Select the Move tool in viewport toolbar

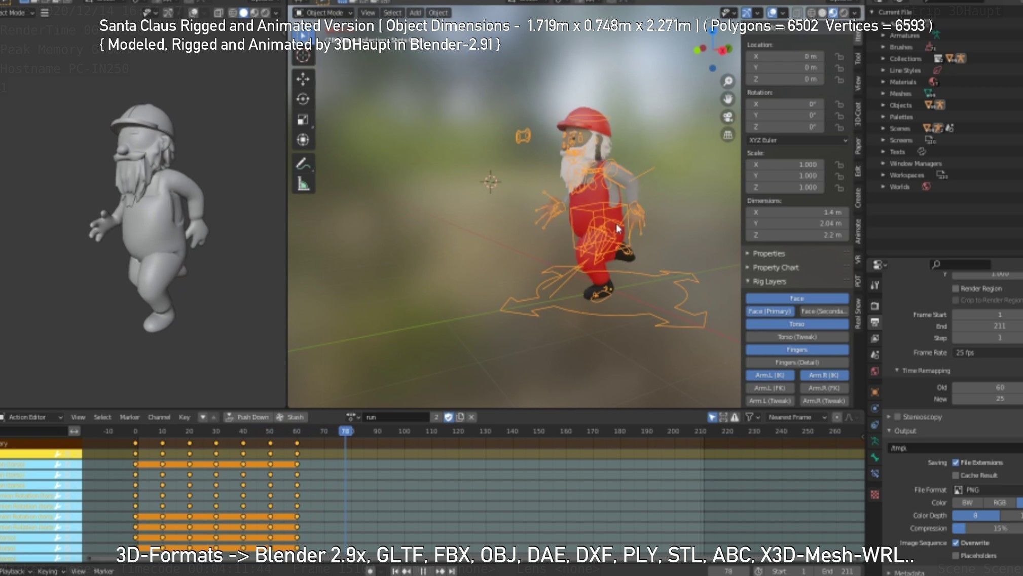point(303,79)
